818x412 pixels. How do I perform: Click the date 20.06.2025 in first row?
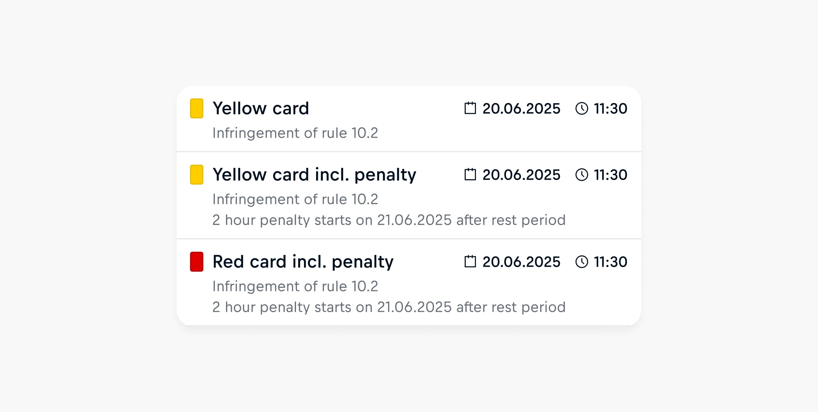(521, 109)
